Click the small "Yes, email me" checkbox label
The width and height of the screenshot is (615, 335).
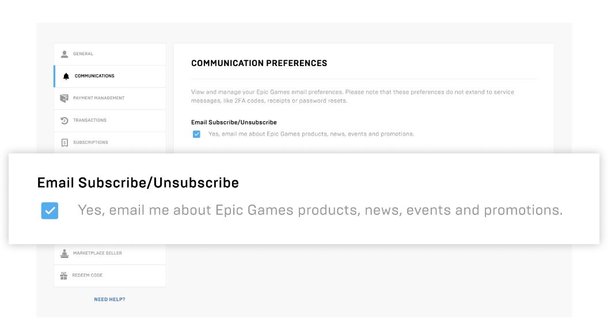coord(311,134)
